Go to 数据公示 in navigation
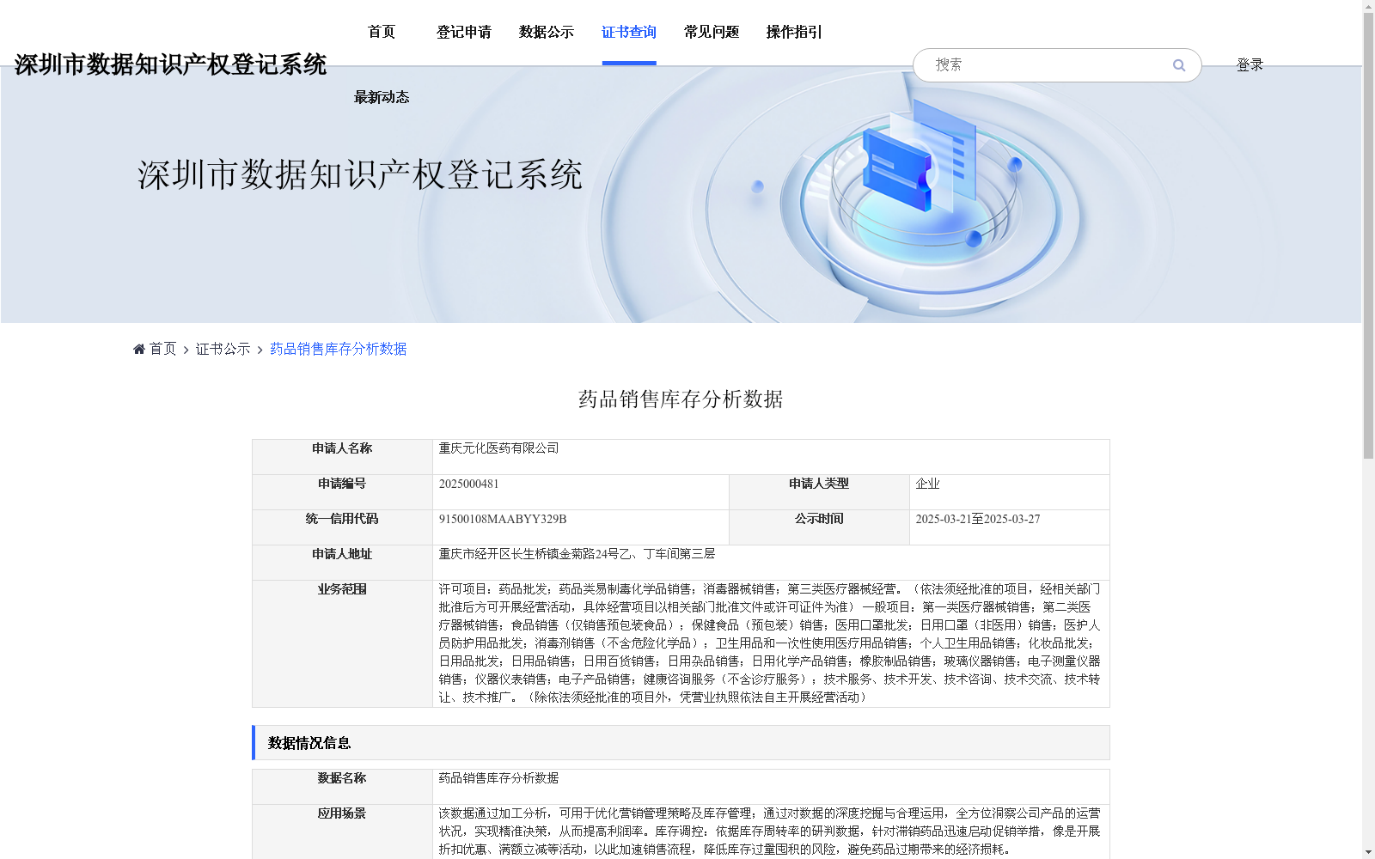The width and height of the screenshot is (1375, 859). click(x=547, y=32)
